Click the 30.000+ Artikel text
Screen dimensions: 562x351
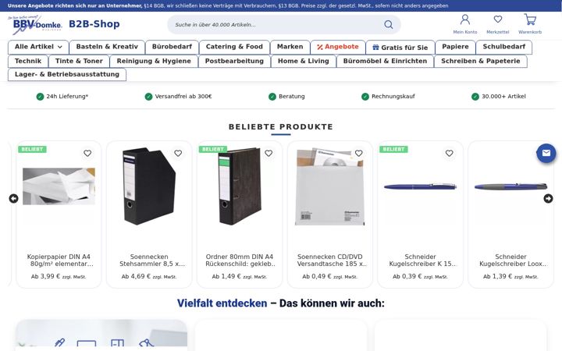pos(503,97)
